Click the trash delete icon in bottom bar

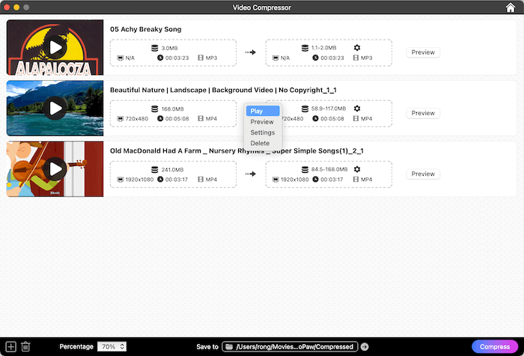(x=25, y=346)
